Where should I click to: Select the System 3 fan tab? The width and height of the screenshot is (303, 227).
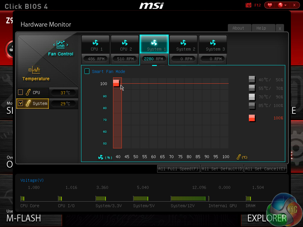click(x=213, y=45)
